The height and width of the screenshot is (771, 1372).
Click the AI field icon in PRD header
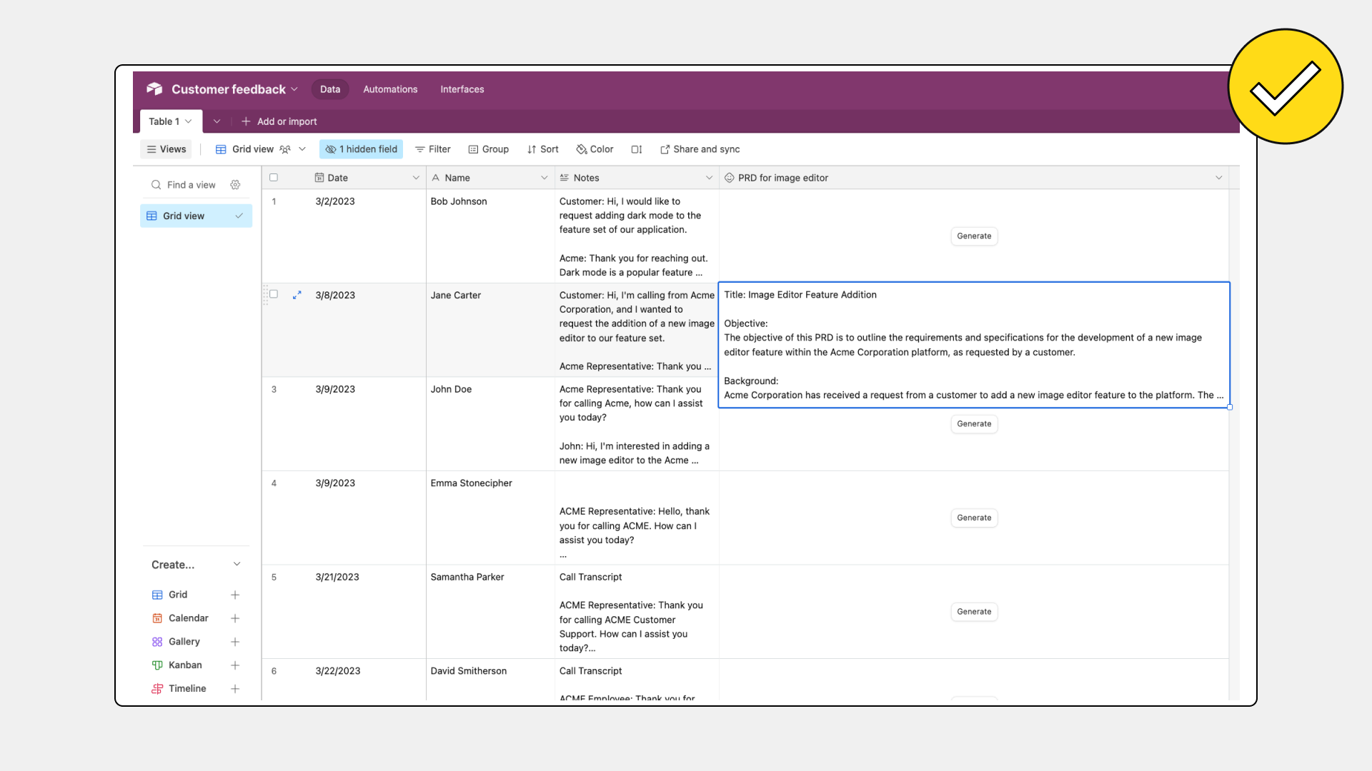click(729, 178)
